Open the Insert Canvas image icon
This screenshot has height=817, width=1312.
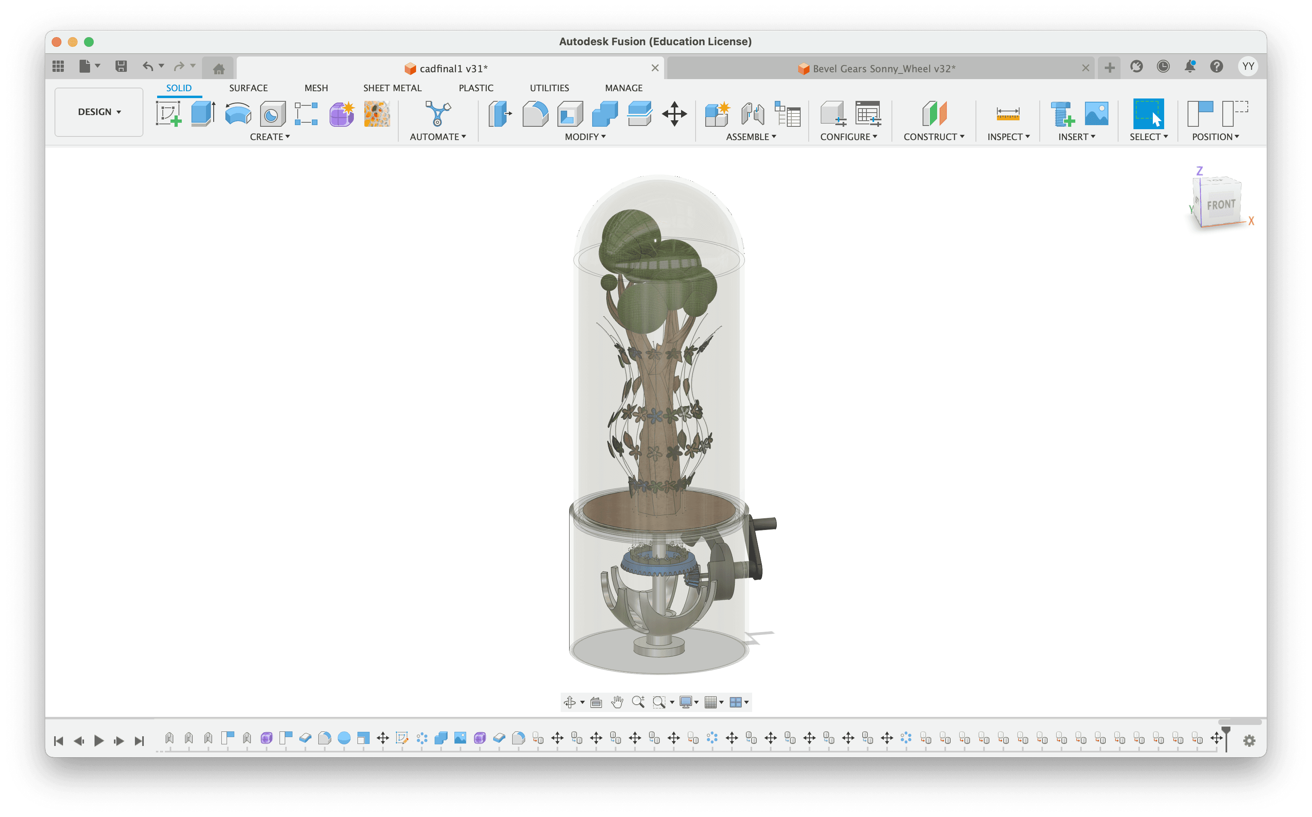coord(1096,114)
